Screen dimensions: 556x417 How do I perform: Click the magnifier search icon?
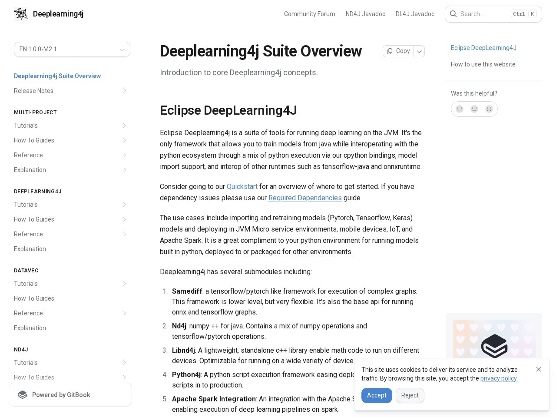click(453, 14)
